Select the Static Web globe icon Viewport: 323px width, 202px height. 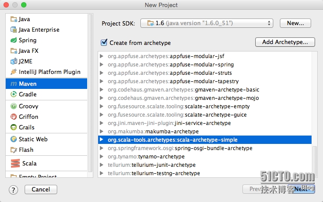tap(14, 139)
